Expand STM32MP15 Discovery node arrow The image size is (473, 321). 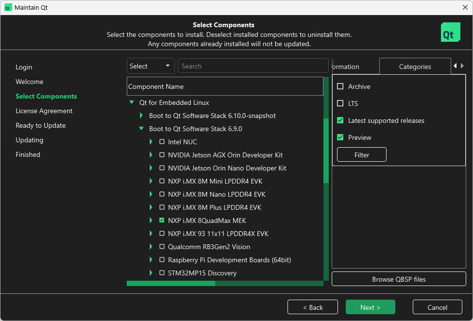click(151, 273)
